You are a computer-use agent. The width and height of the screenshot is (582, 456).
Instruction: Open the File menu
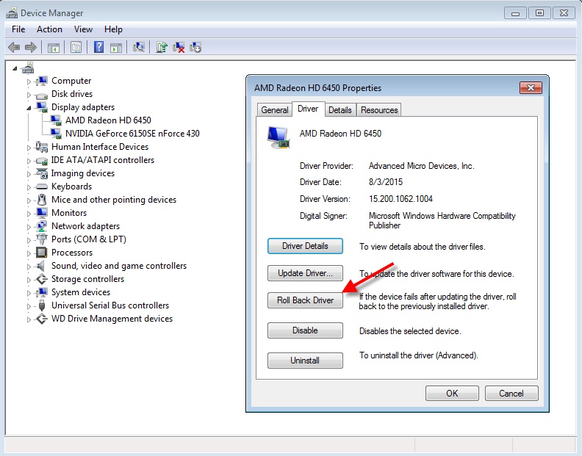pyautogui.click(x=18, y=29)
